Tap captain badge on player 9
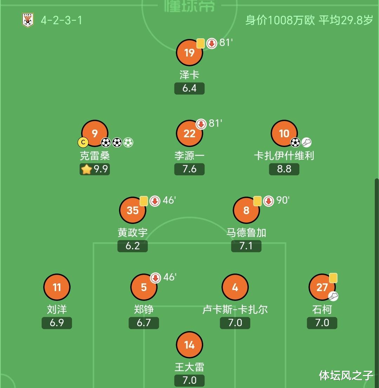This screenshot has width=379, height=388. click(83, 142)
